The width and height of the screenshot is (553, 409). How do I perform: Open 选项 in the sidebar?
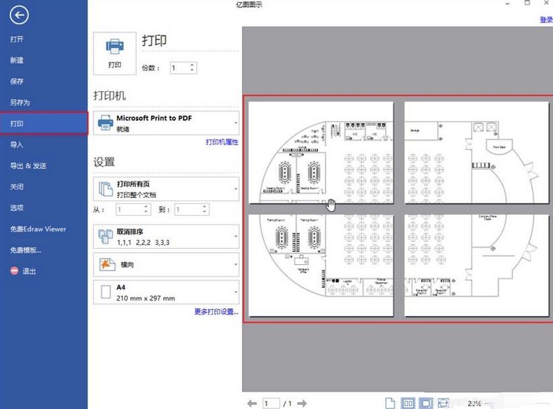tap(17, 208)
